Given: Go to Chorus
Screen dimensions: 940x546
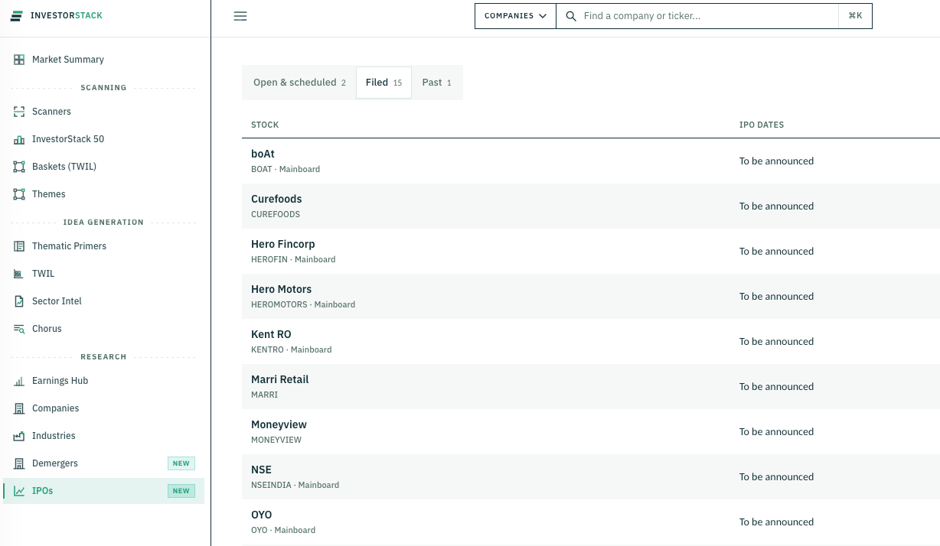Looking at the screenshot, I should pos(104,329).
